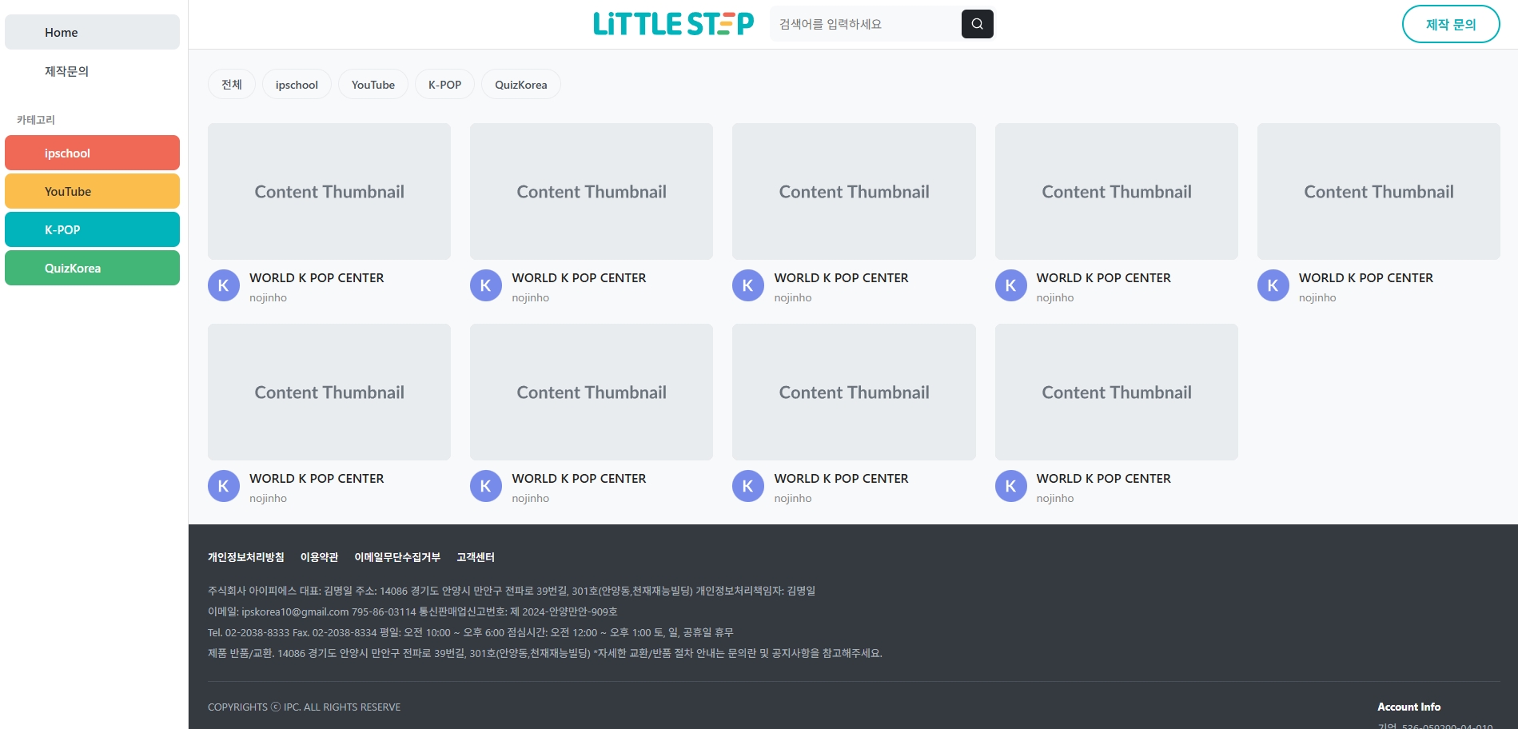This screenshot has width=1518, height=729.
Task: Filter by the YouTube chip
Action: click(x=373, y=85)
